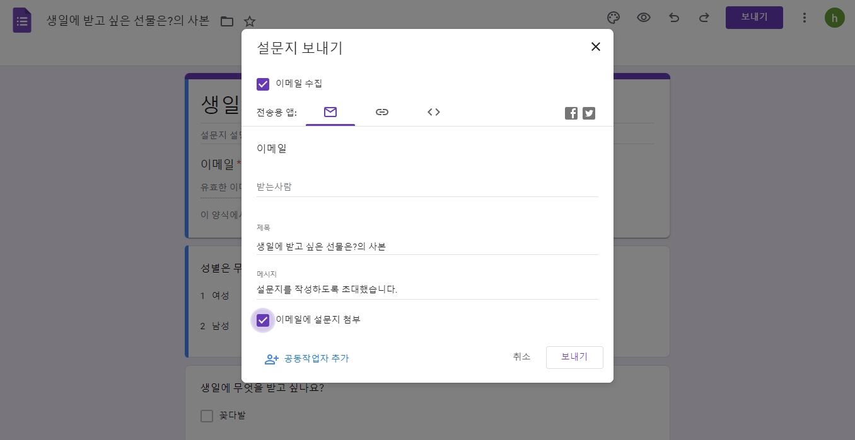Open the move-to-folder icon beside the title
This screenshot has width=855, height=440.
pyautogui.click(x=227, y=21)
